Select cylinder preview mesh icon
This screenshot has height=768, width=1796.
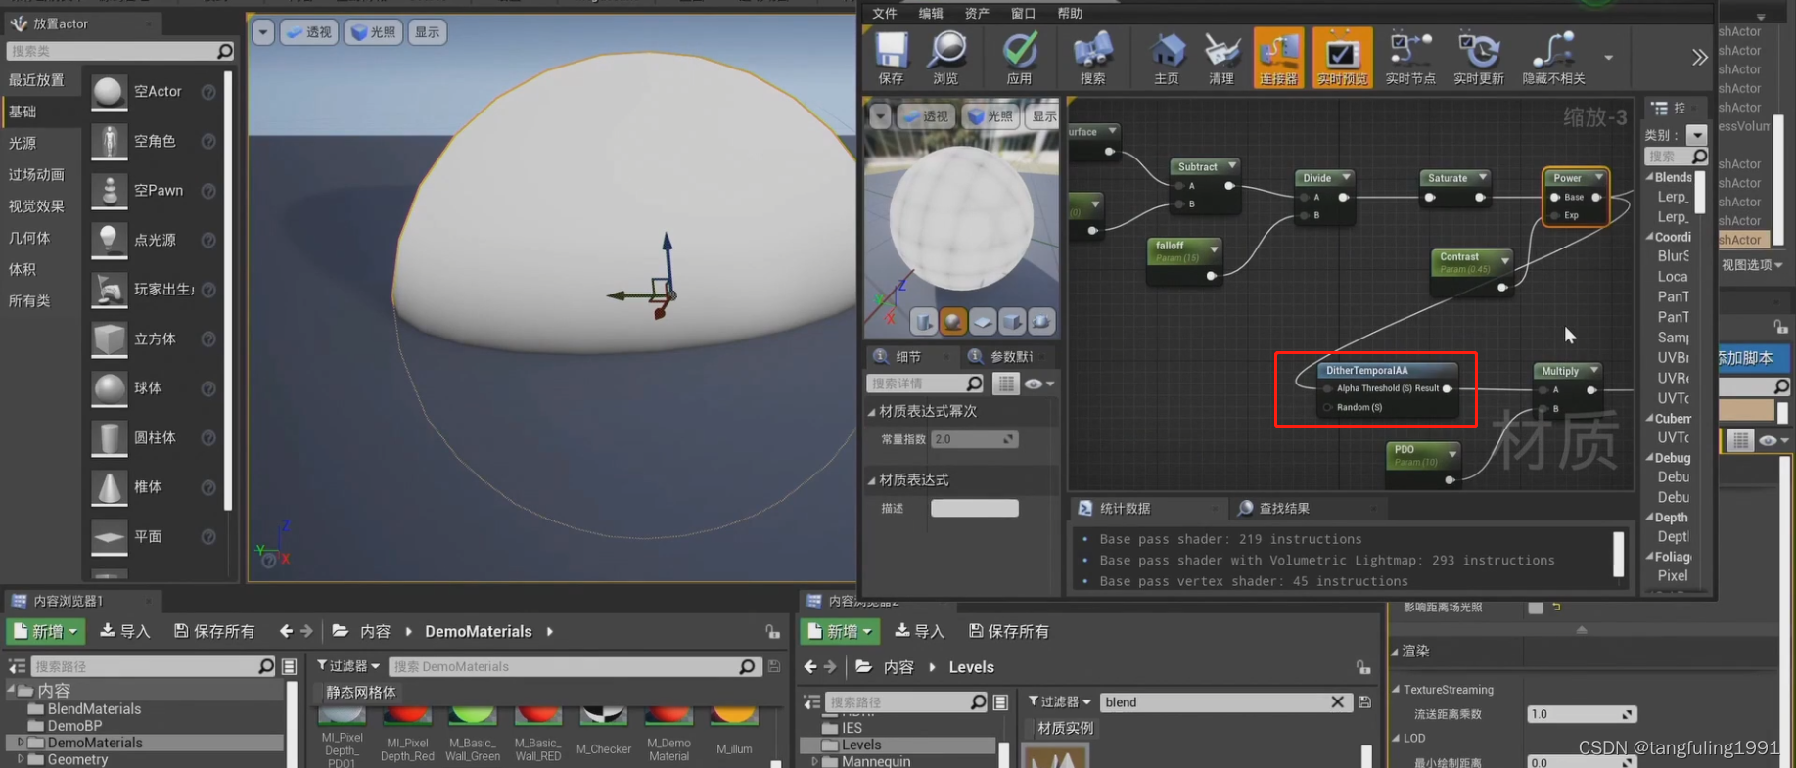point(923,321)
